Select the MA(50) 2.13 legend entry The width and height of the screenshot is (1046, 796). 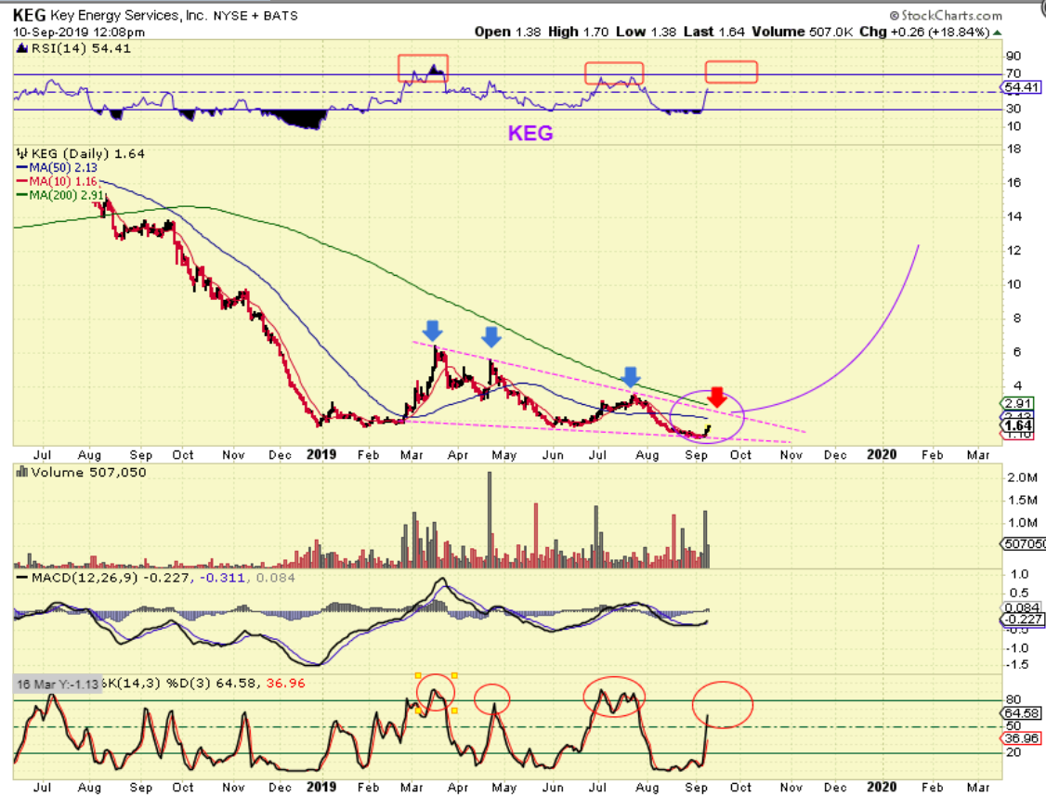(57, 167)
